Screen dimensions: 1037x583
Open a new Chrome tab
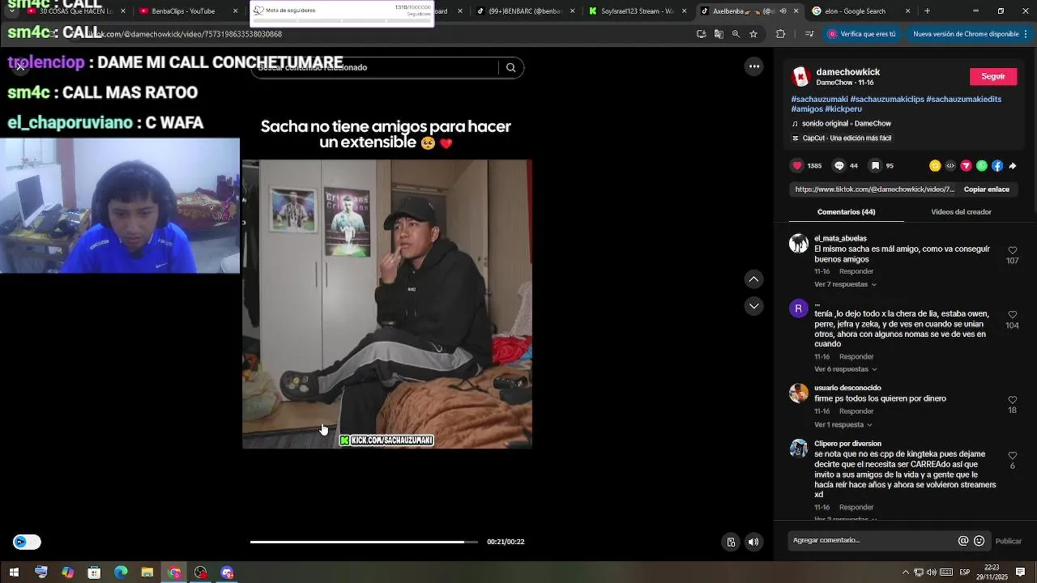pos(927,11)
